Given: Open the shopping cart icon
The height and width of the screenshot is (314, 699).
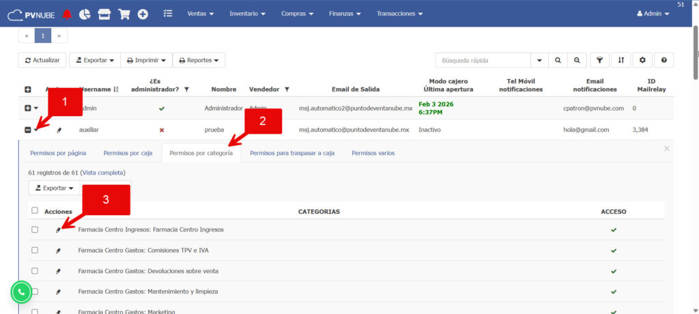Looking at the screenshot, I should click(x=124, y=14).
